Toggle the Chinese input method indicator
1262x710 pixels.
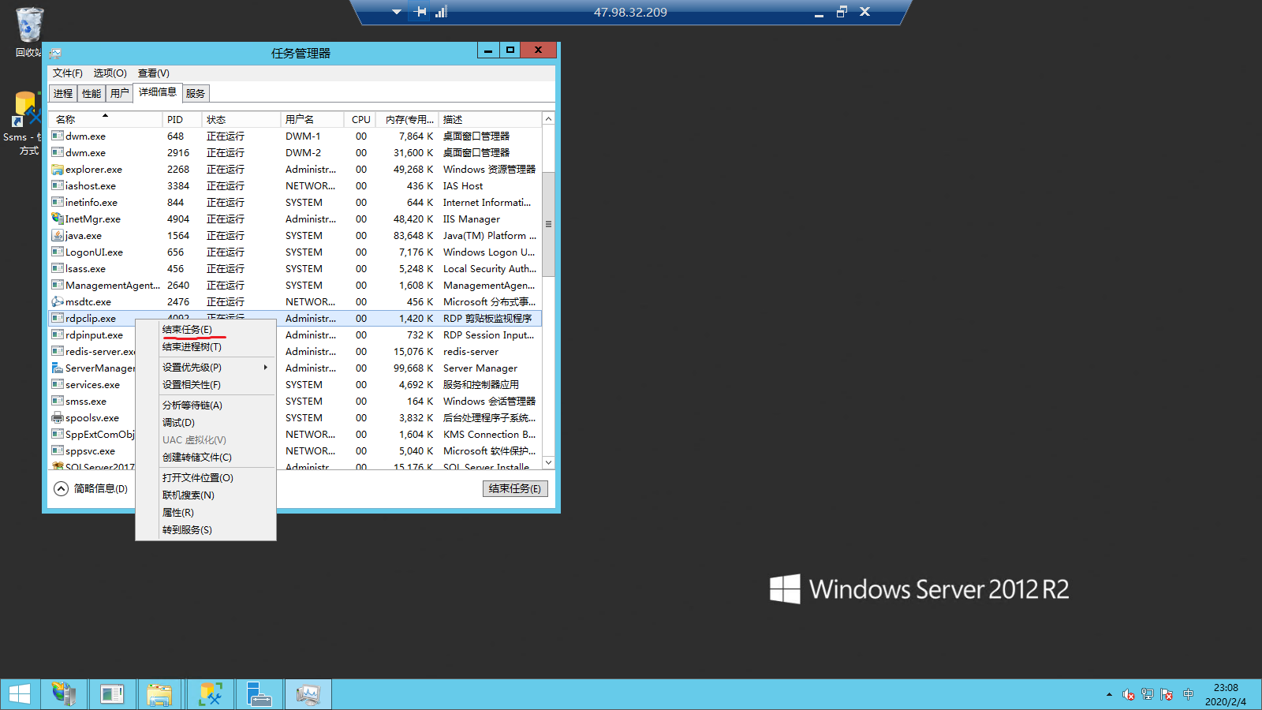coord(1188,694)
